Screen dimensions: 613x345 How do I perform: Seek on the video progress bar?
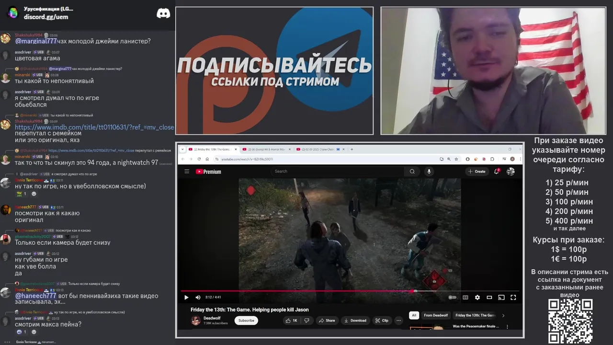pos(350,291)
